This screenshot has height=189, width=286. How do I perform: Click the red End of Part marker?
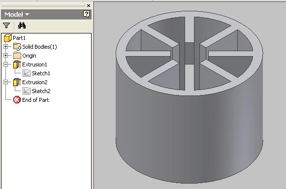17,100
